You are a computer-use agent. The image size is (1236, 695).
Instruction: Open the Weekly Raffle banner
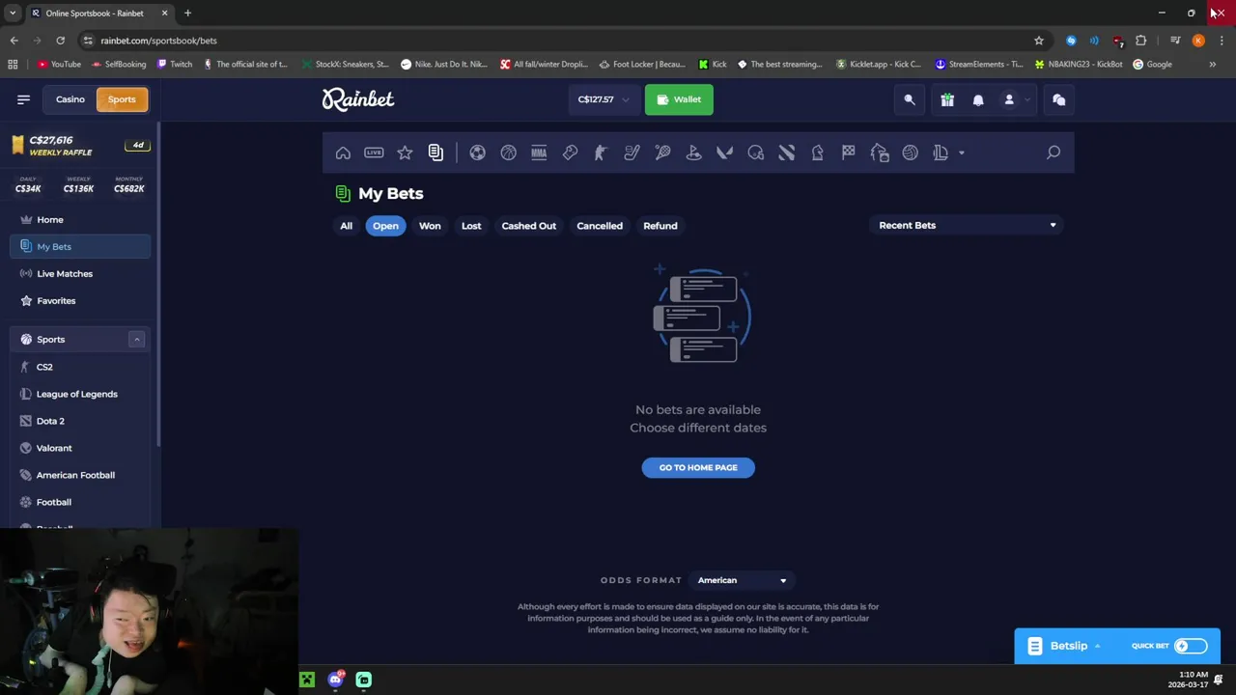(78, 146)
